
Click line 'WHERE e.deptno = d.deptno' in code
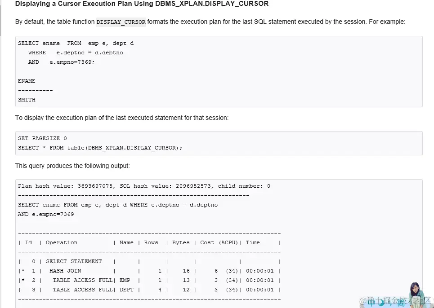coord(76,53)
